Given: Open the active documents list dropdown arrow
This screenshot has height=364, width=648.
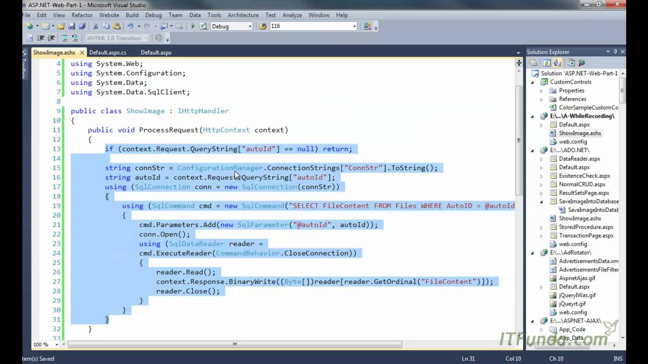Looking at the screenshot, I should coord(518,53).
